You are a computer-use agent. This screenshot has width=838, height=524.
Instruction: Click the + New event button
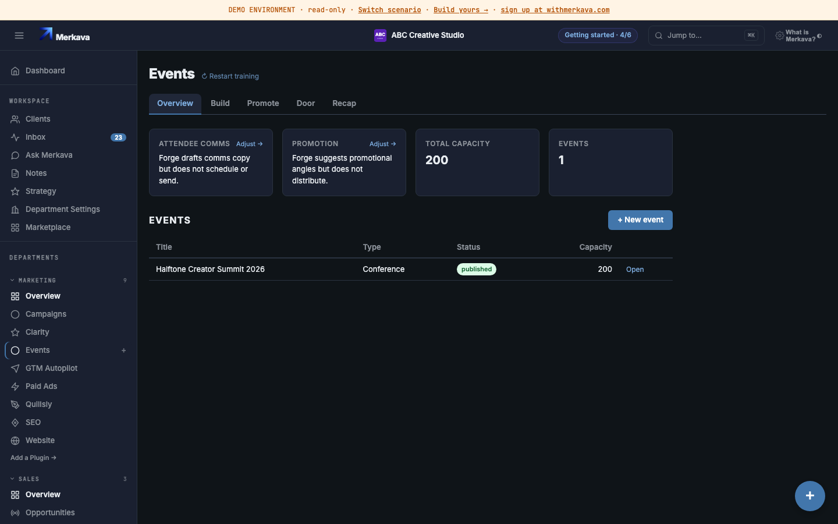(x=640, y=220)
